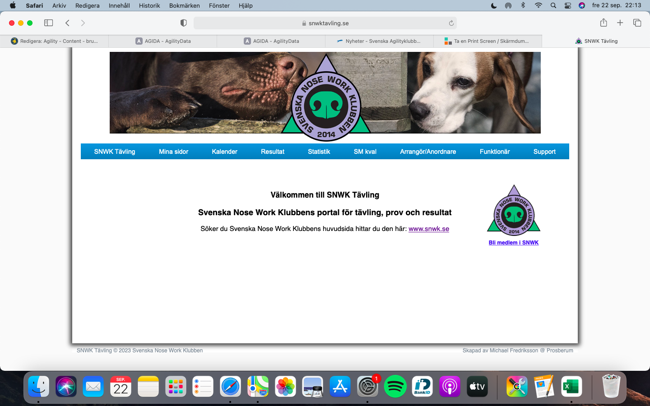The image size is (650, 406).
Task: Toggle the Safari sidebar button
Action: click(x=48, y=23)
